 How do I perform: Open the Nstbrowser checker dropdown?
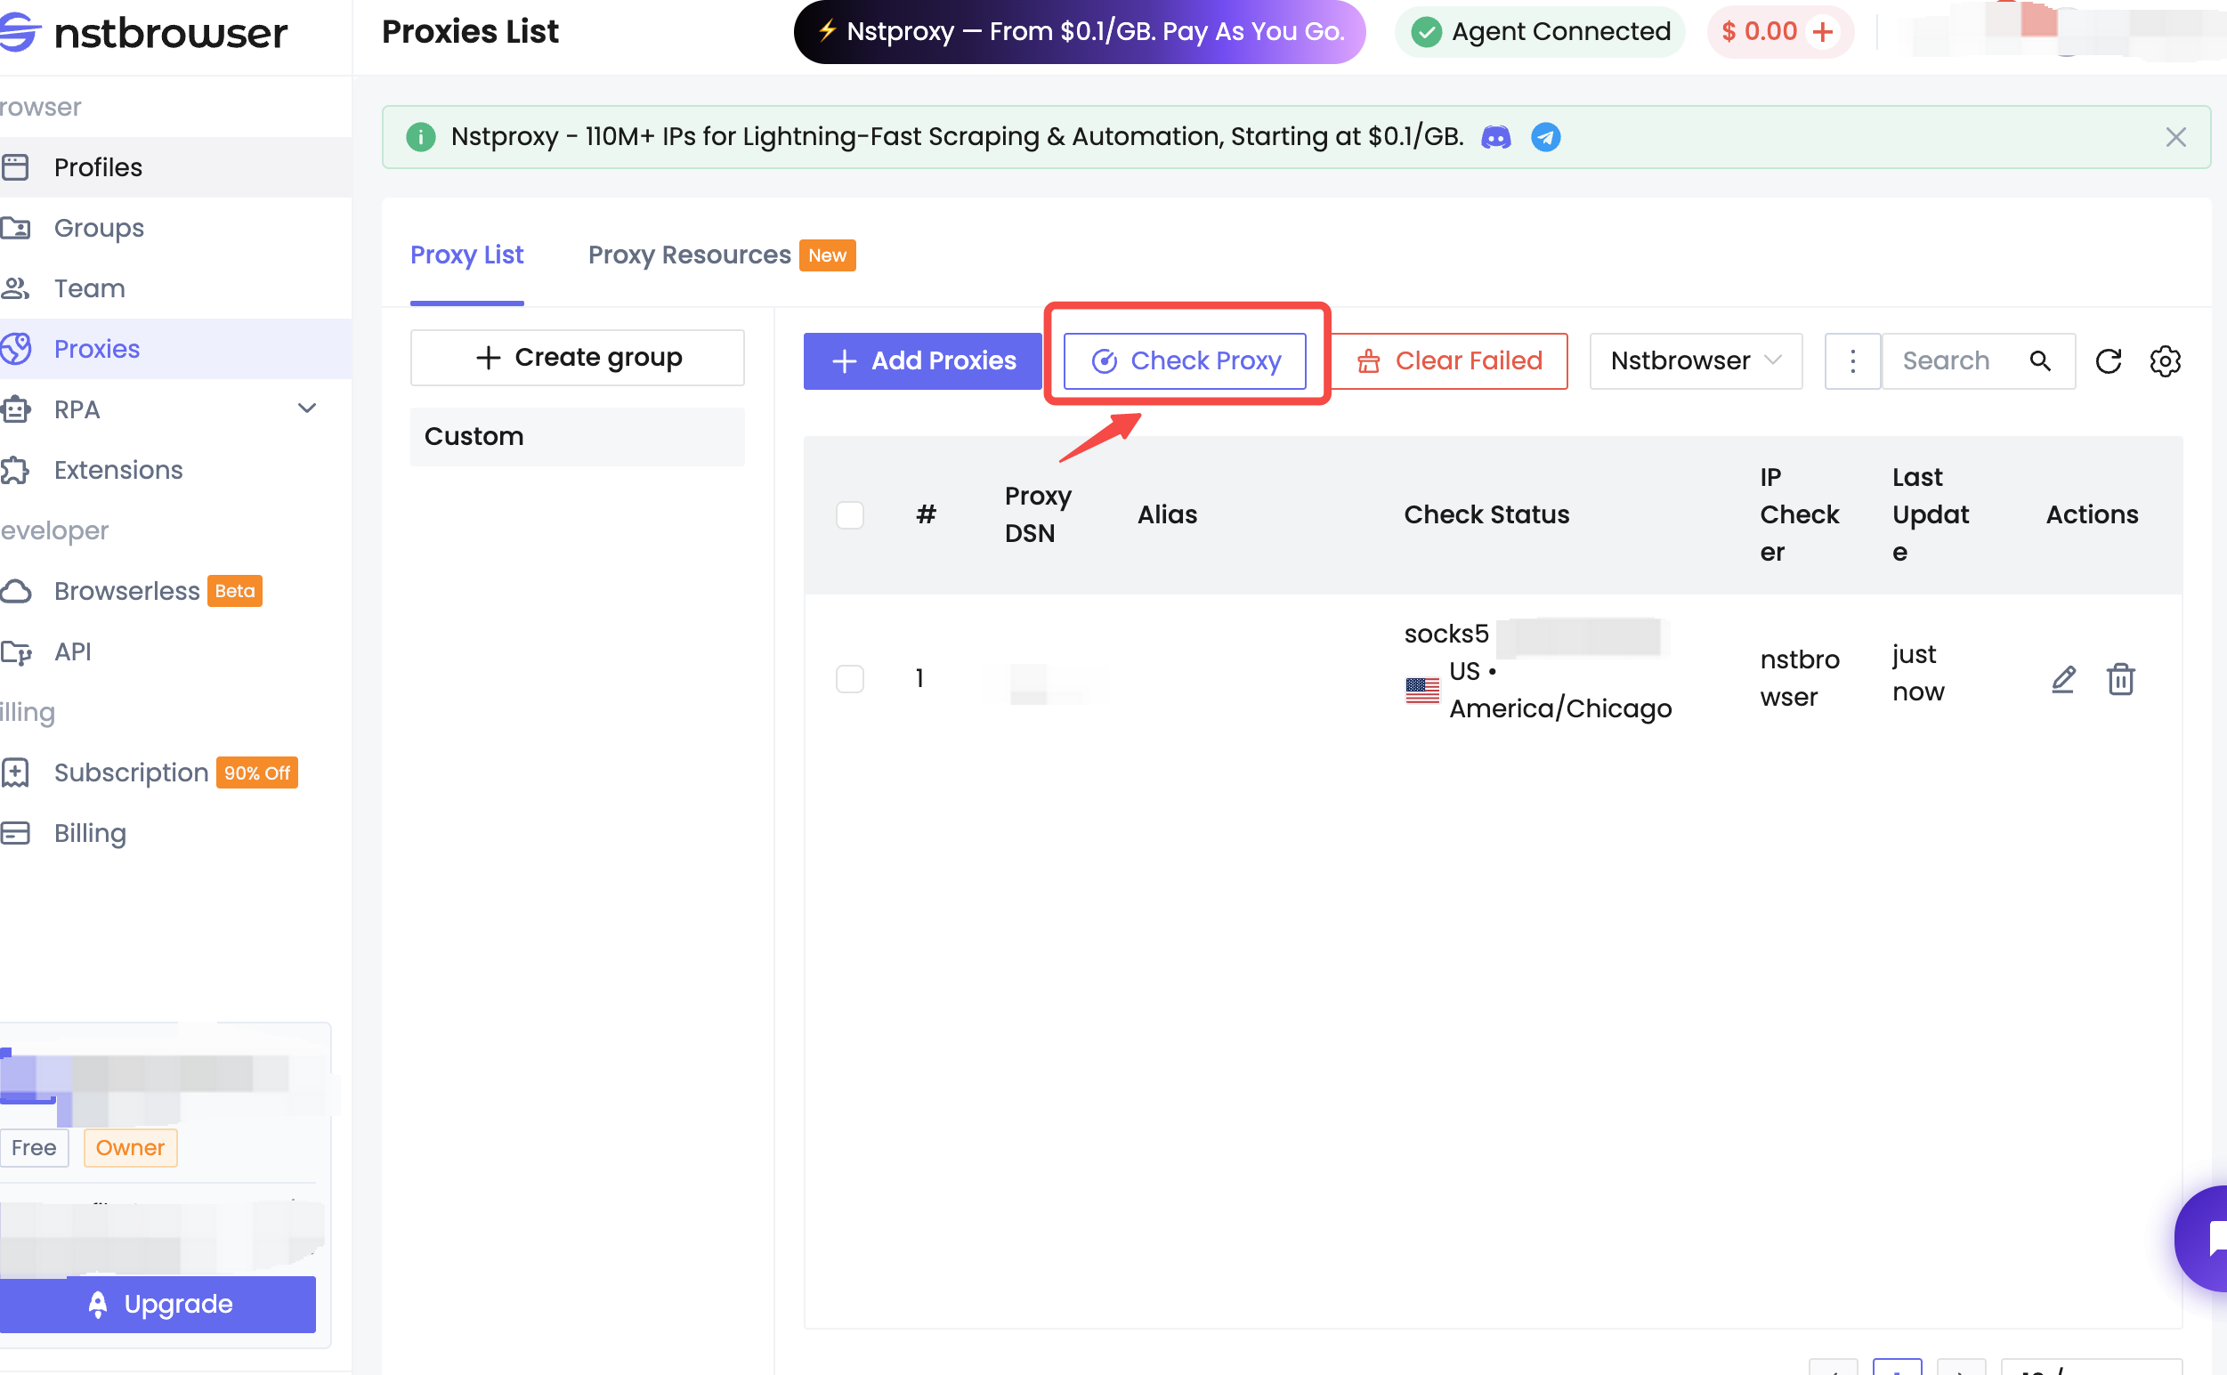[1695, 361]
